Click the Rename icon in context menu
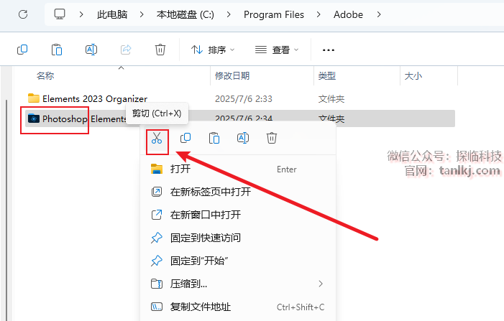Image resolution: width=504 pixels, height=321 pixels. click(x=243, y=139)
